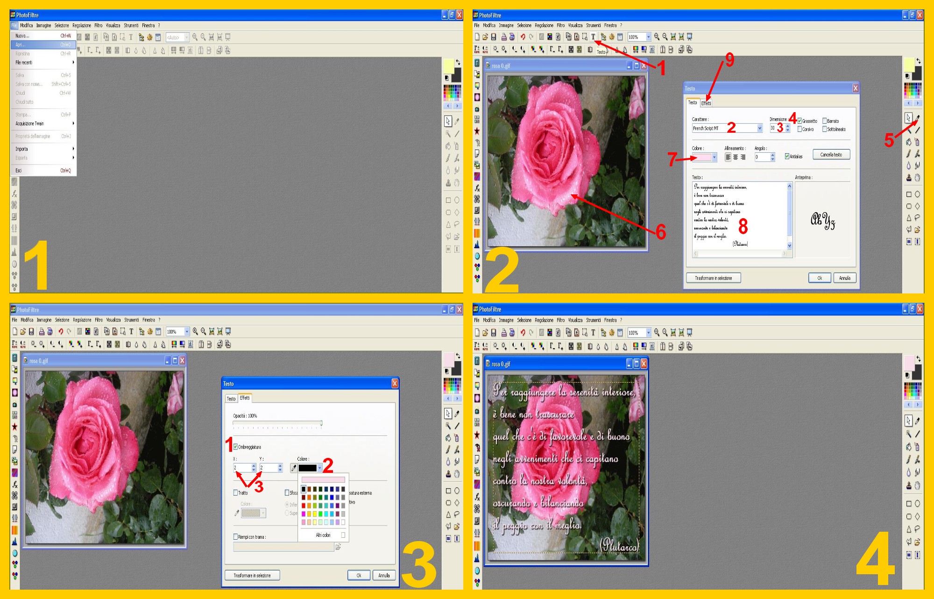Viewport: 934px width, 599px height.
Task: Open the Importa submenu arrow
Action: tap(73, 149)
